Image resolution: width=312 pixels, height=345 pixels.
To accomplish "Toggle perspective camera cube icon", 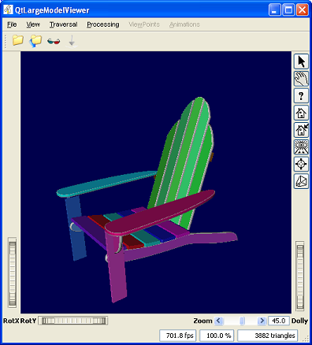I will (301, 181).
